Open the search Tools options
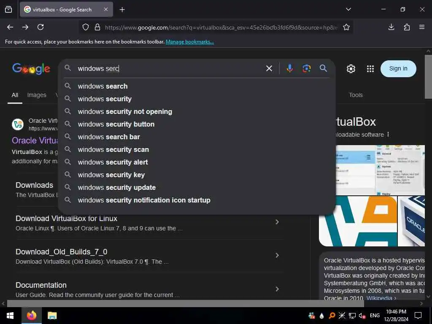432x324 pixels. tap(356, 95)
